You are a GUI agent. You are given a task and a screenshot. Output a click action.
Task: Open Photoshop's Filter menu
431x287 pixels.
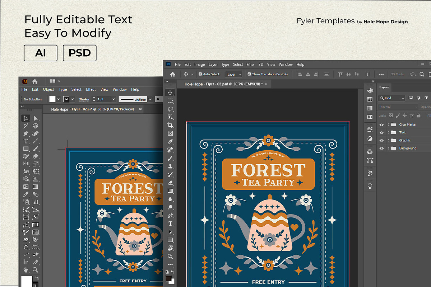(x=251, y=65)
